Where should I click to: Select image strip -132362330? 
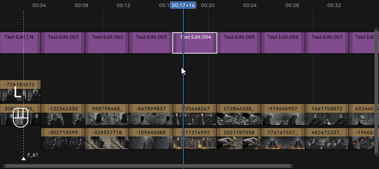pyautogui.click(x=63, y=114)
